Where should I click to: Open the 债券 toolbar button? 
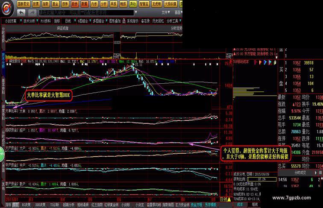(x=65, y=4)
